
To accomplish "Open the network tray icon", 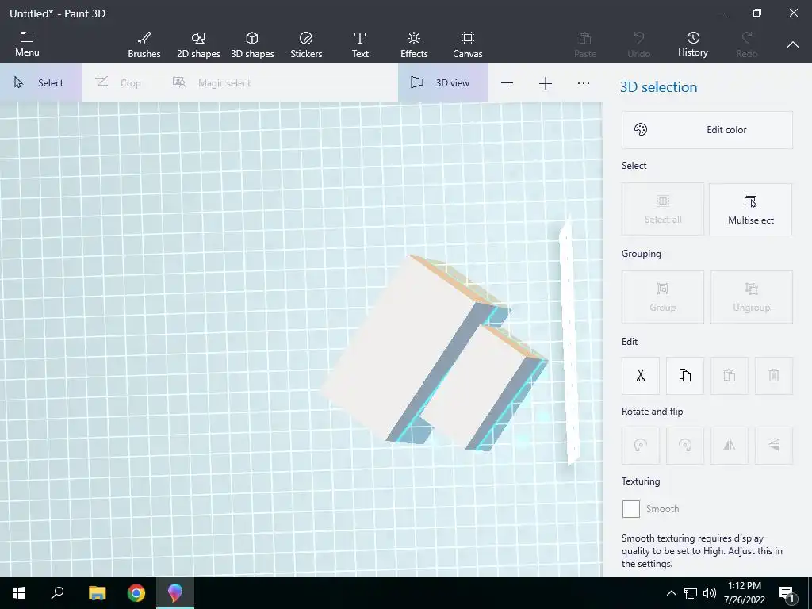I will (x=691, y=593).
